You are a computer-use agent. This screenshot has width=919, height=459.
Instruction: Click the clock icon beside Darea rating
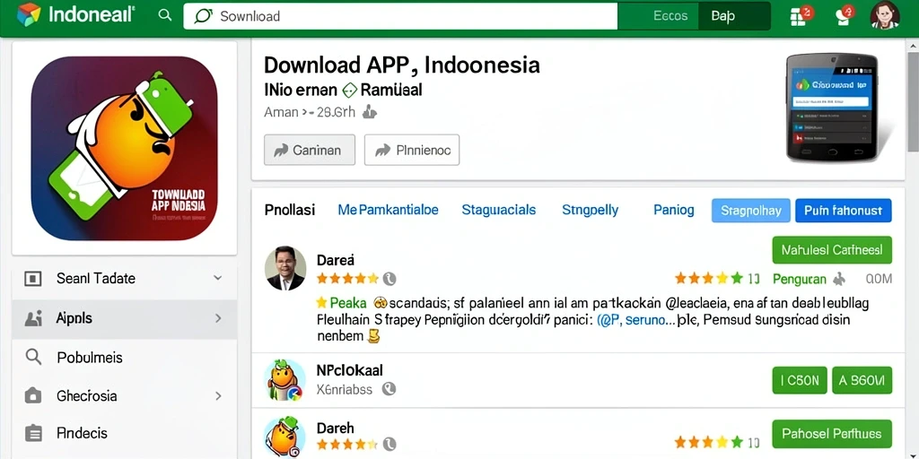pyautogui.click(x=389, y=279)
